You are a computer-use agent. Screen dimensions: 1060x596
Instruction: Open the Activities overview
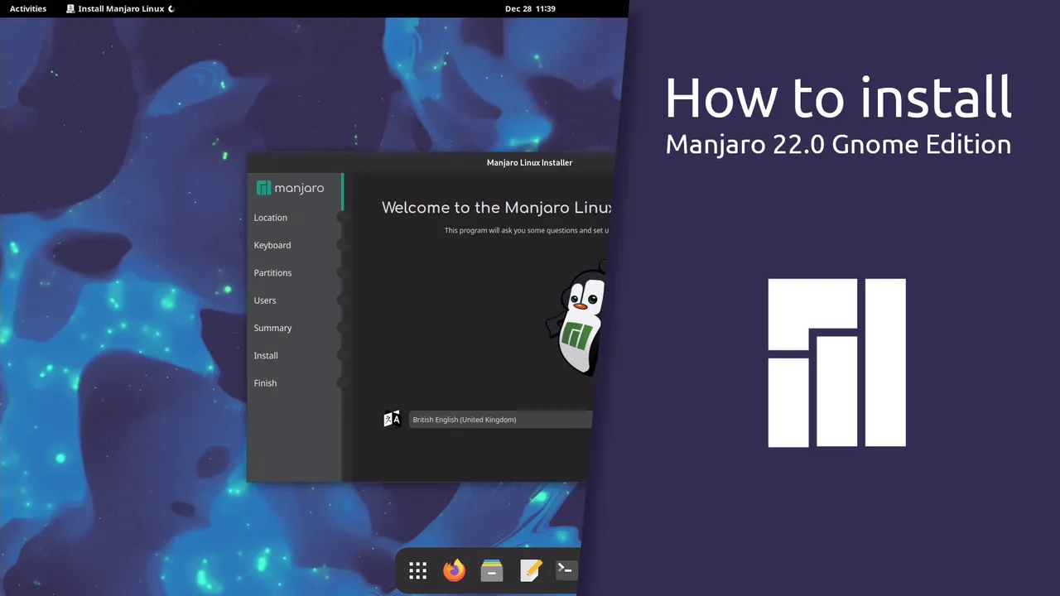tap(28, 9)
